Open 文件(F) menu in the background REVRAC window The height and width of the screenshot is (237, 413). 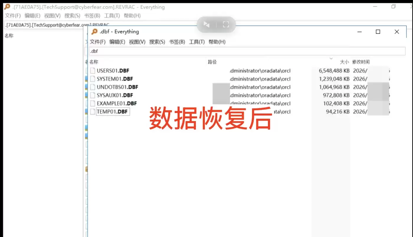tap(13, 16)
